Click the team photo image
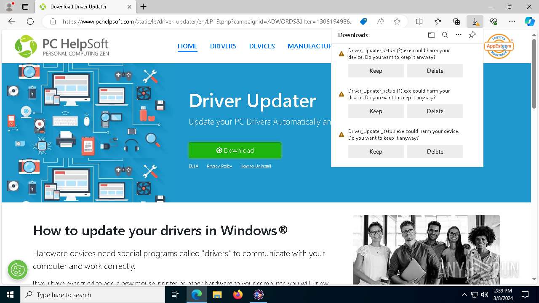The width and height of the screenshot is (539, 303). click(x=427, y=250)
